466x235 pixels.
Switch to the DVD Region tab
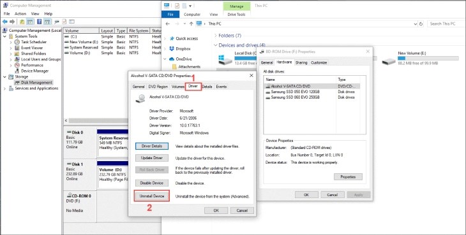click(158, 87)
